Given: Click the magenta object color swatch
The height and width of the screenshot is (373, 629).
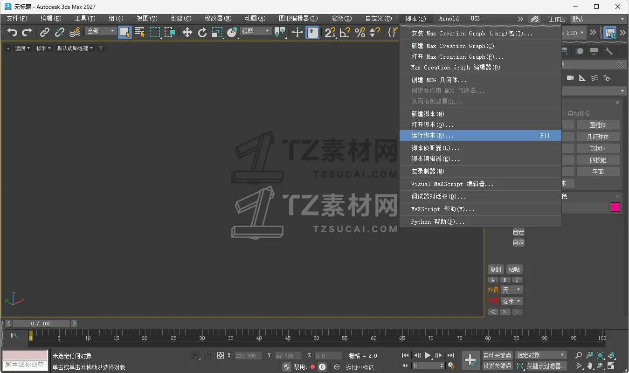Looking at the screenshot, I should click(x=615, y=207).
